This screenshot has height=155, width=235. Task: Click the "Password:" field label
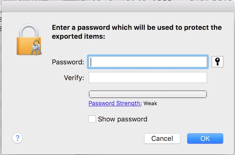(x=68, y=62)
